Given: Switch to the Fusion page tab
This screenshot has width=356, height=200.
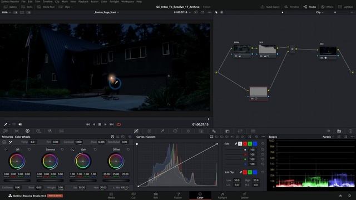Looking at the screenshot, I should pos(178,196).
